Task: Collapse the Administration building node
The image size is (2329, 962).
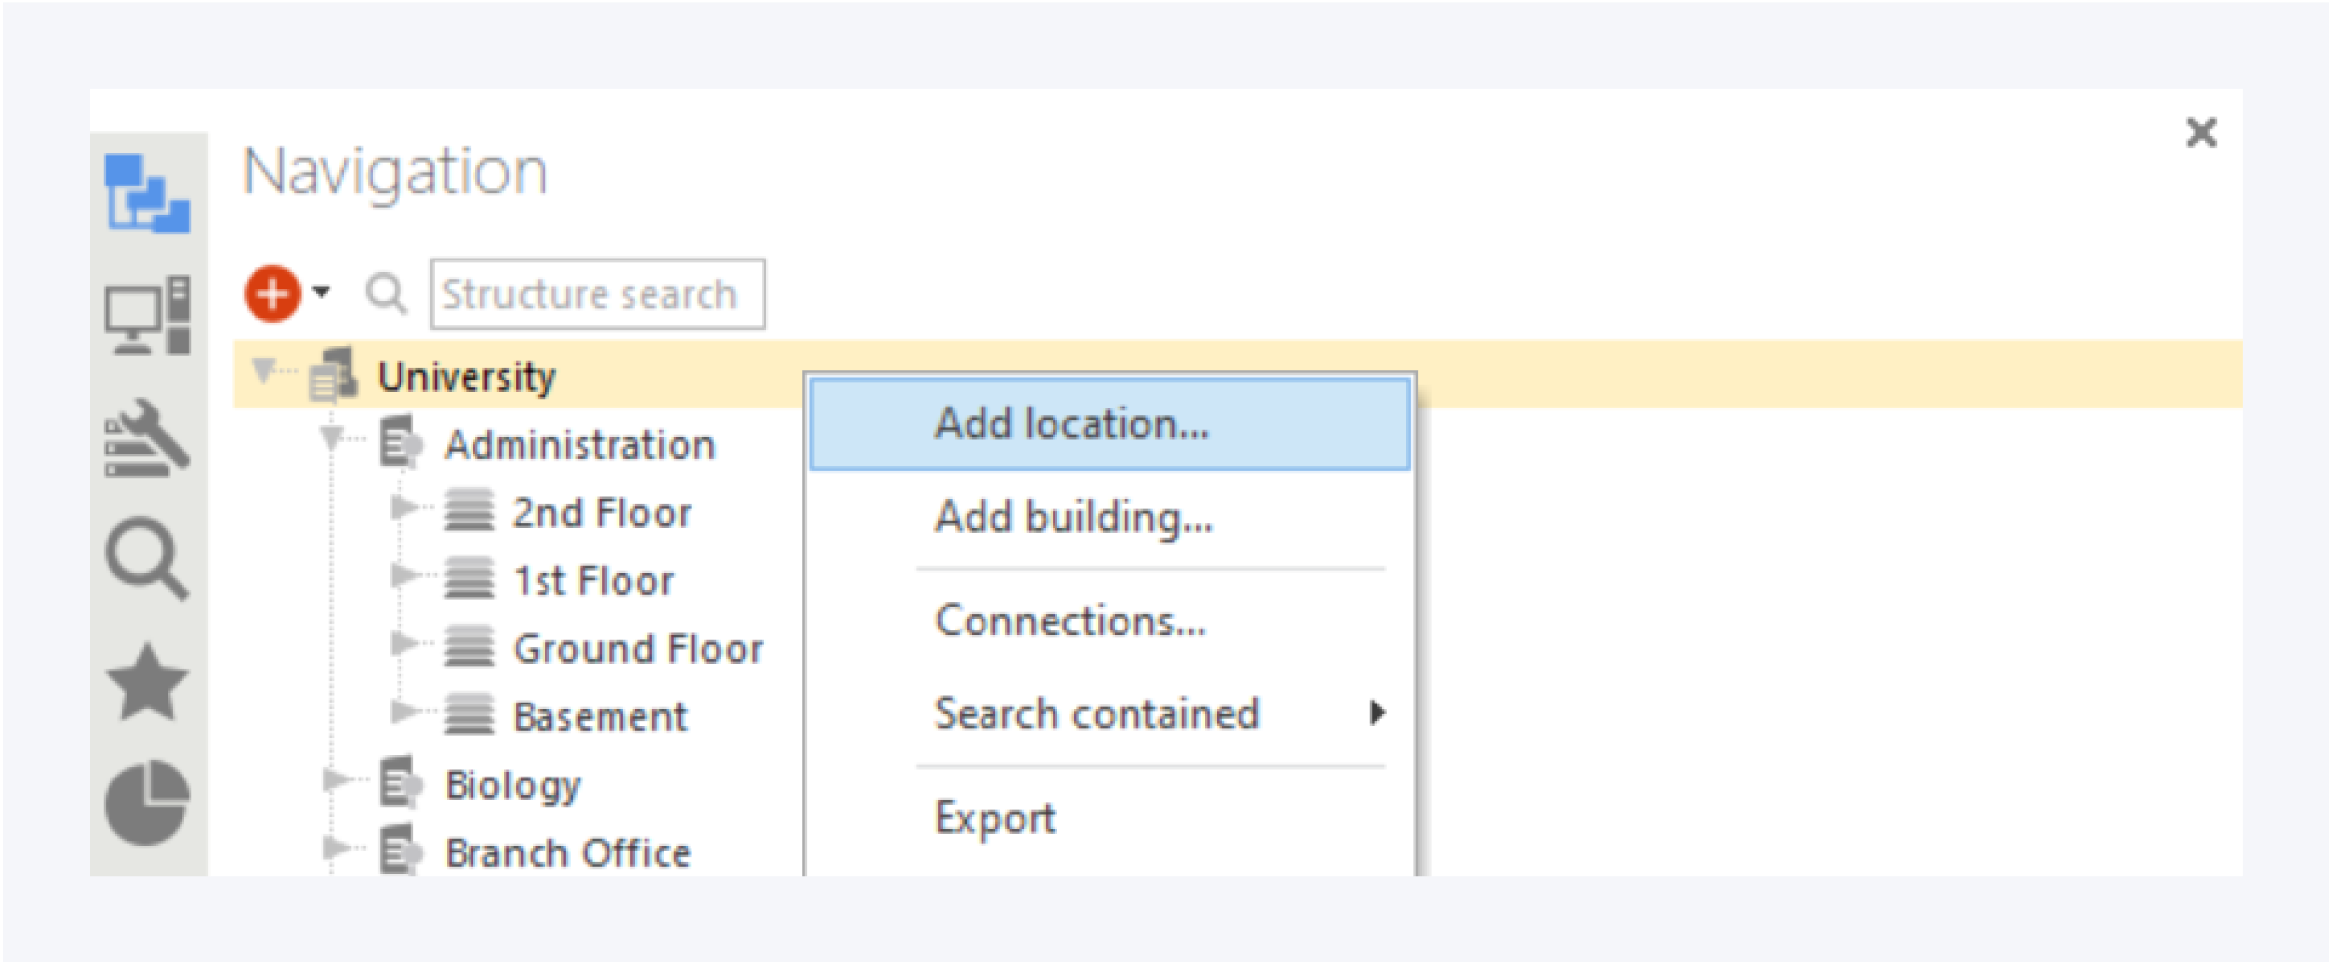Action: 331,438
